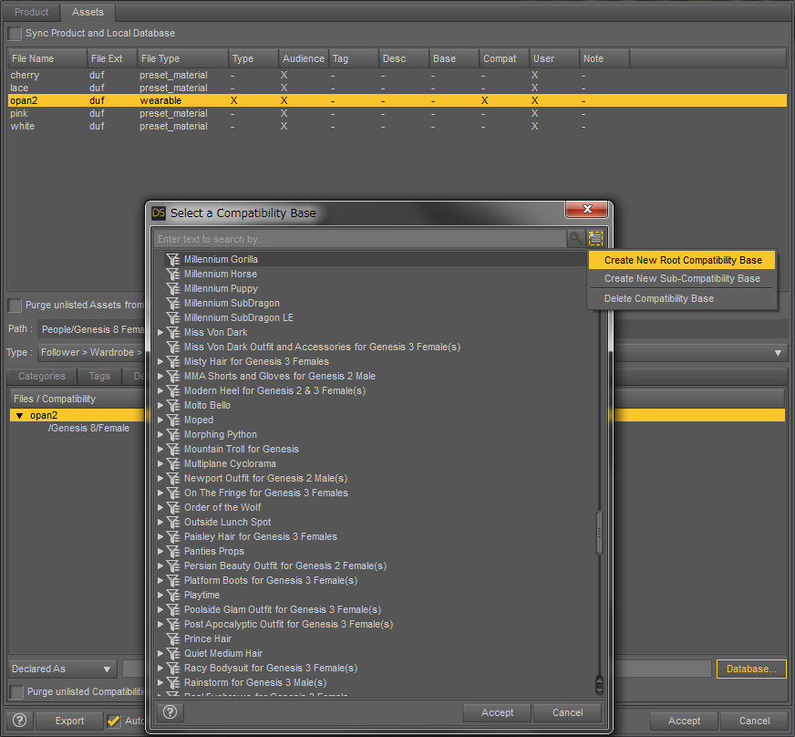Switch to the Product tab
This screenshot has height=737, width=795.
[31, 12]
